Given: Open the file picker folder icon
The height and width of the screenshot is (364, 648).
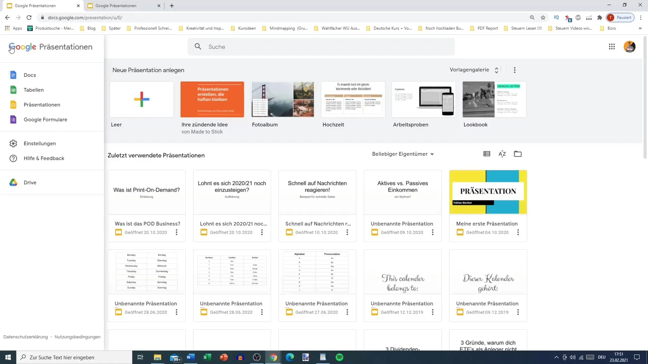Looking at the screenshot, I should coord(518,154).
